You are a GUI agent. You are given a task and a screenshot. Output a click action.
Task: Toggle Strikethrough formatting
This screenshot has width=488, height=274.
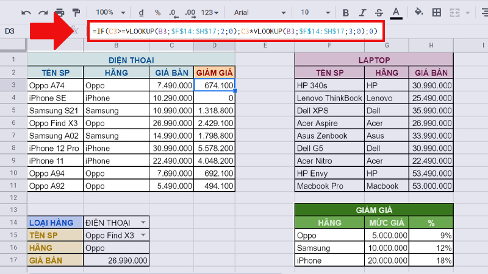tap(379, 12)
